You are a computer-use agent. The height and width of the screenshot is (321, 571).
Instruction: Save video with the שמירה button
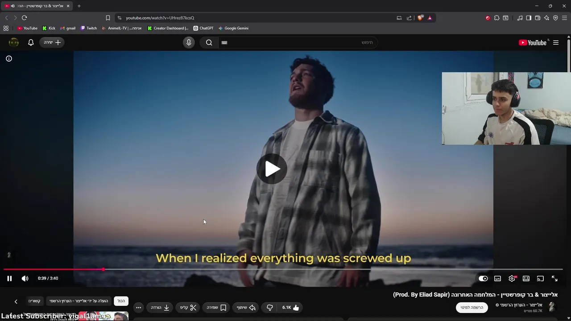point(216,308)
